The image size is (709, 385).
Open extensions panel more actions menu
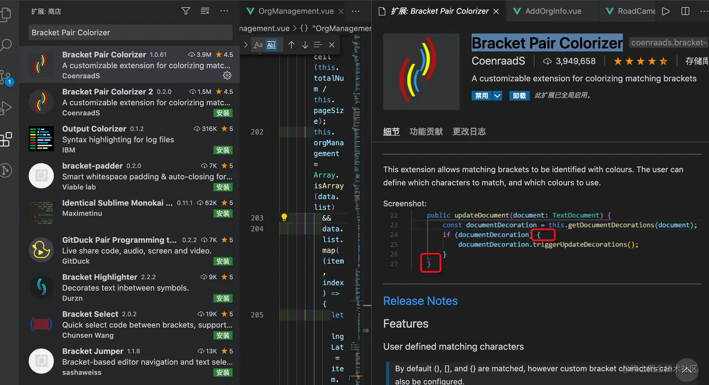click(x=224, y=11)
